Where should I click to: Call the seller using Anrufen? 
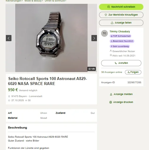(x=121, y=63)
